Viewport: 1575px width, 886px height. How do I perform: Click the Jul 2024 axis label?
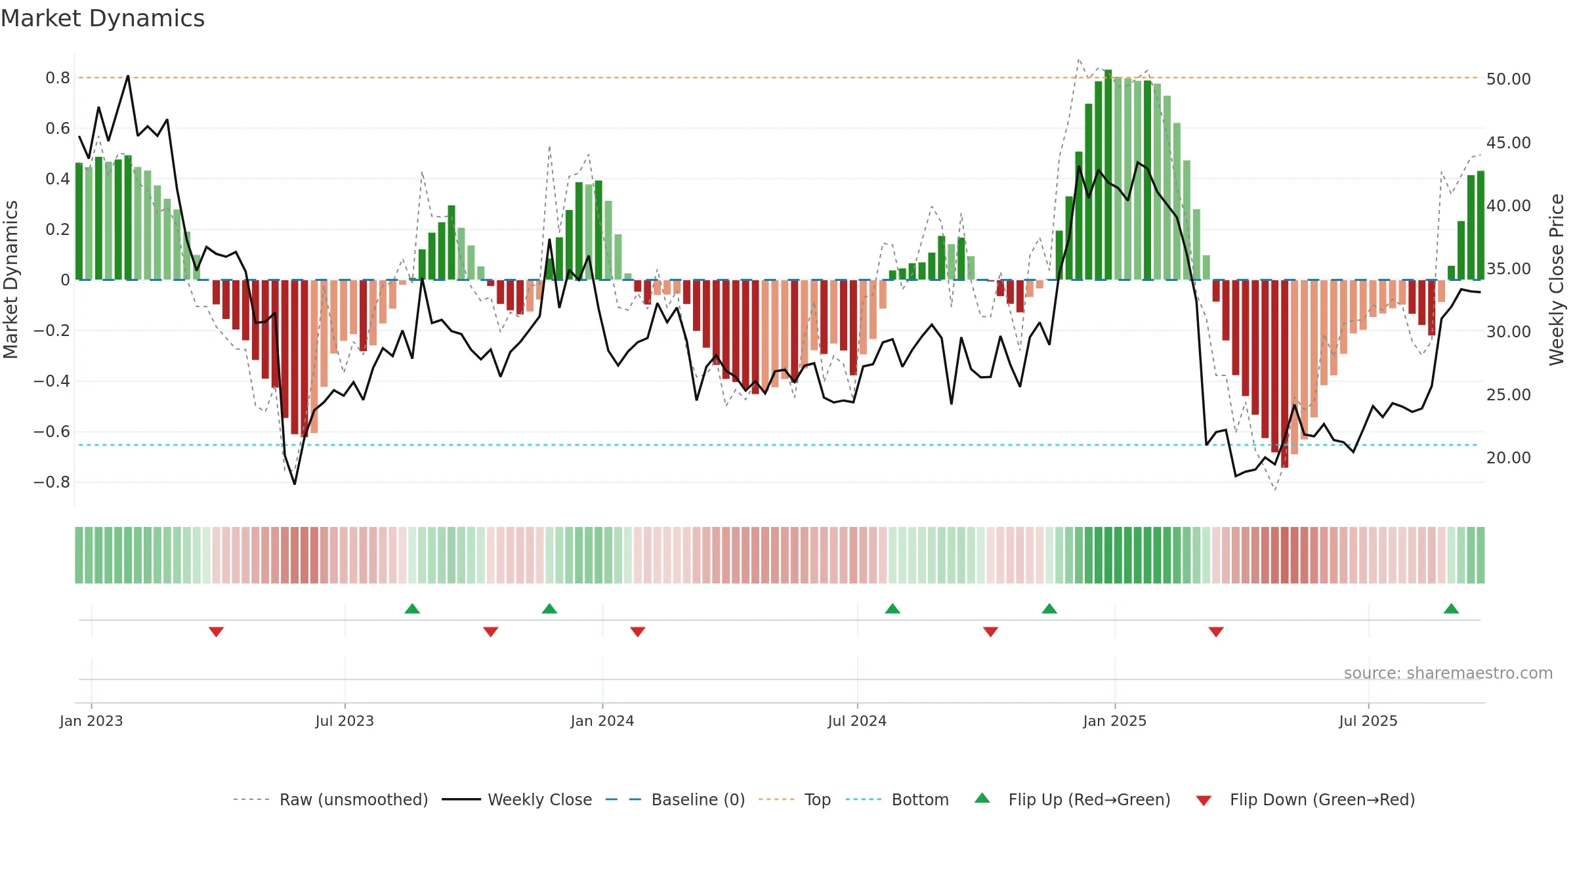tap(857, 721)
